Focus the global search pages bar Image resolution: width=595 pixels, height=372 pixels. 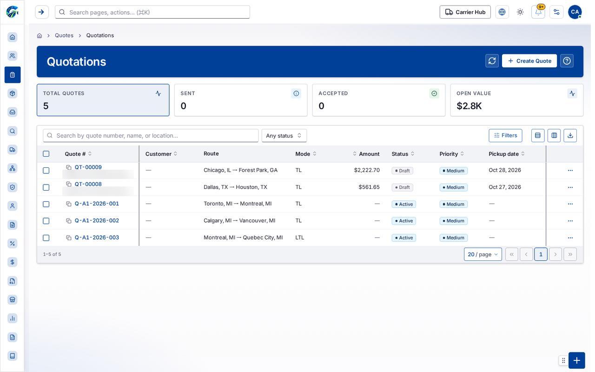click(152, 12)
